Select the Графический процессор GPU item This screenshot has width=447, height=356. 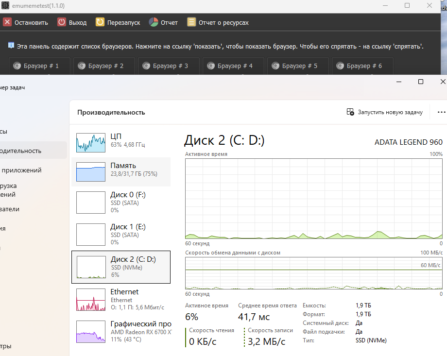(121, 331)
